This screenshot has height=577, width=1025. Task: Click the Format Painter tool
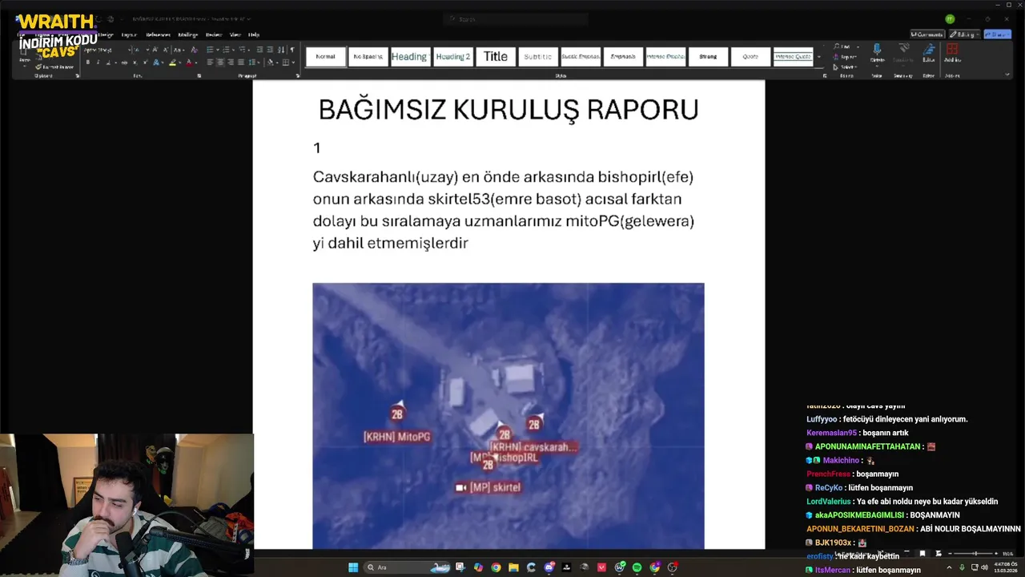(x=54, y=67)
